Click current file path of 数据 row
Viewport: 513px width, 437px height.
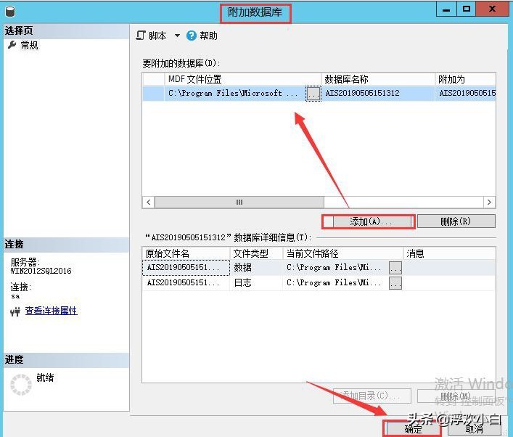336,268
